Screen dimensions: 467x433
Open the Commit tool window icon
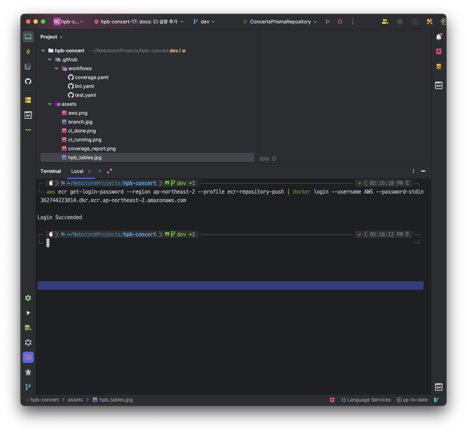28,52
